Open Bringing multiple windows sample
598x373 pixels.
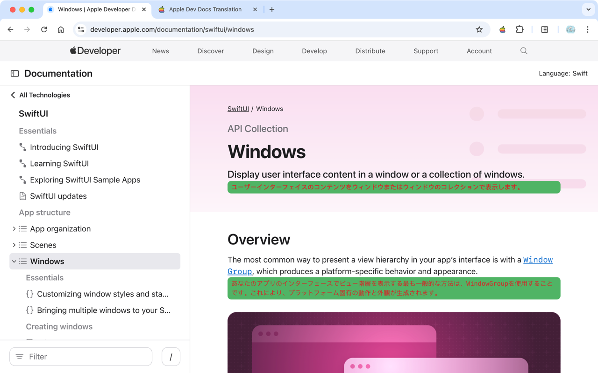[x=104, y=311]
